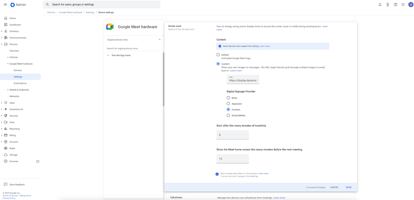The height and width of the screenshot is (200, 414).
Task: Open Enroll device in sidebar
Action: (20, 83)
